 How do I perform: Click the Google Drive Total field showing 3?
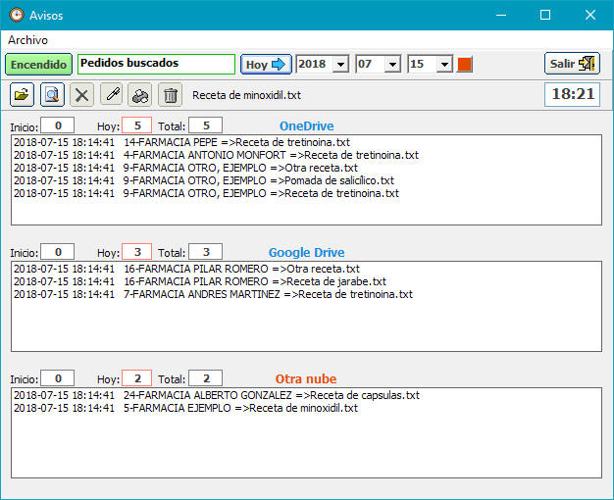206,252
